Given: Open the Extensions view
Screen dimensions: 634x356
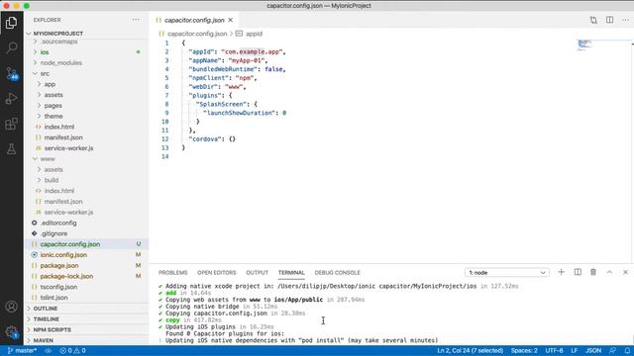Looking at the screenshot, I should click(11, 124).
